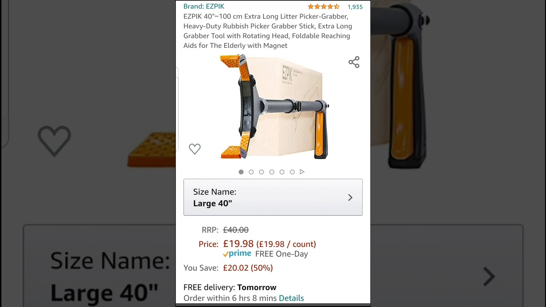This screenshot has height=307, width=546.
Task: Open delivery Details link
Action: [291, 298]
